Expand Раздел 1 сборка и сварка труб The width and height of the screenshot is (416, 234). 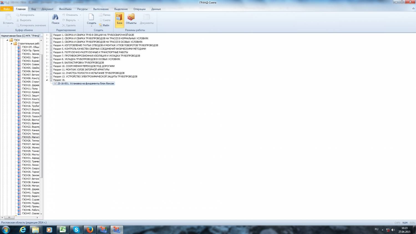pyautogui.click(x=47, y=35)
